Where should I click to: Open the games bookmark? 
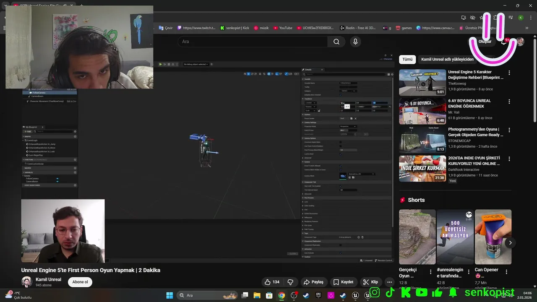404,28
